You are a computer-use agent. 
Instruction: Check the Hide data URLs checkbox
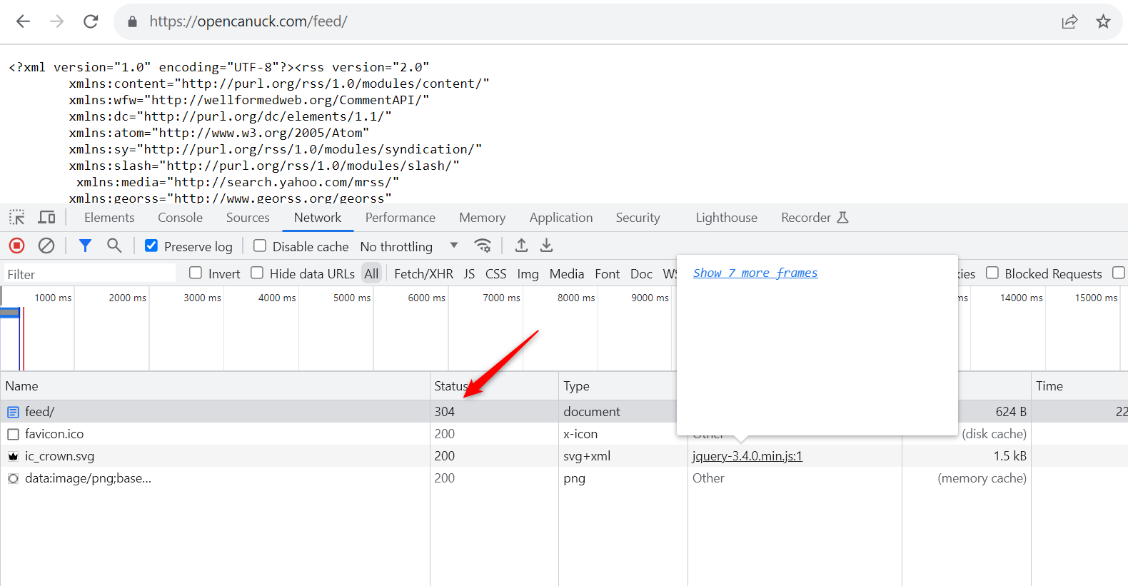pos(257,273)
